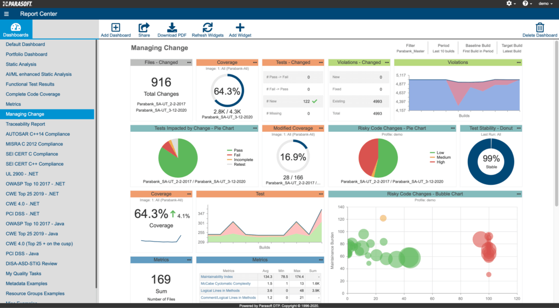
Task: Open the Dashboards gauge icon tab
Action: tap(16, 29)
